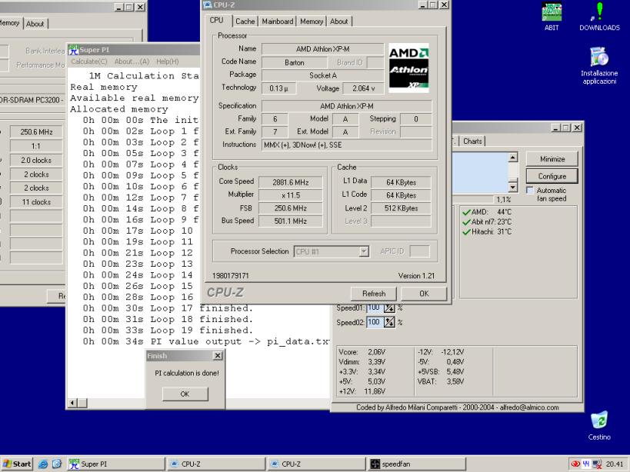Screen dimensions: 630x472
Task: Click the speedfan temperature tray icon
Action: (586, 464)
